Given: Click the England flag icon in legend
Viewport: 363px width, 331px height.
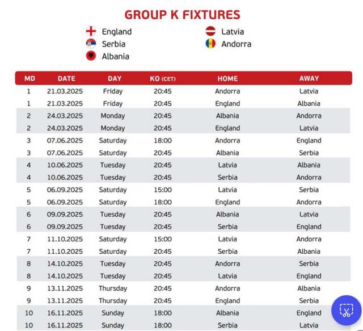Looking at the screenshot, I should click(x=91, y=31).
